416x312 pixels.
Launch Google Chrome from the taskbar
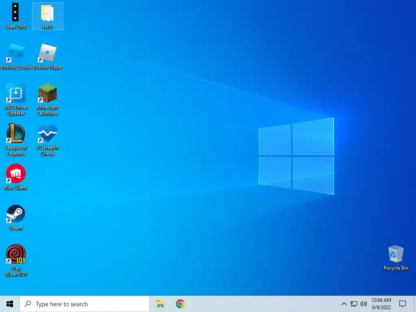pyautogui.click(x=180, y=304)
